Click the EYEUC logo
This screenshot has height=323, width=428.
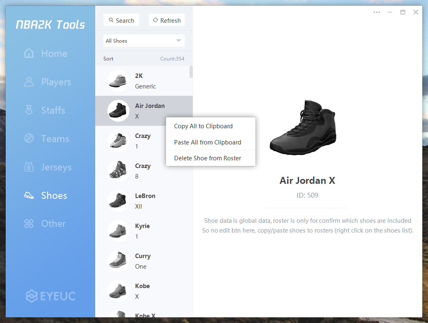(x=50, y=296)
